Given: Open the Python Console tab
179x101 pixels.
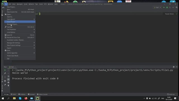Looking at the screenshot, I should click(42, 94).
